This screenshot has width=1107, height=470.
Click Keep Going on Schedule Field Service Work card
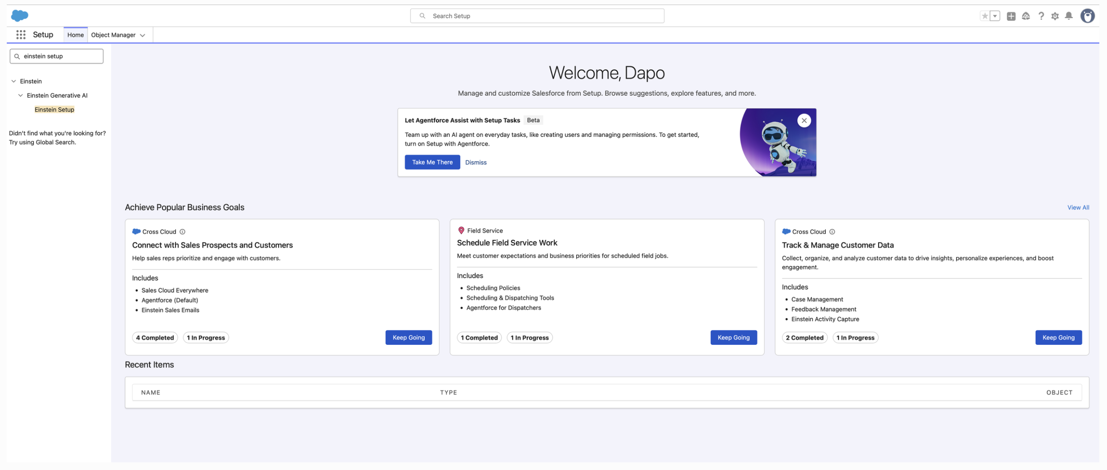(733, 338)
